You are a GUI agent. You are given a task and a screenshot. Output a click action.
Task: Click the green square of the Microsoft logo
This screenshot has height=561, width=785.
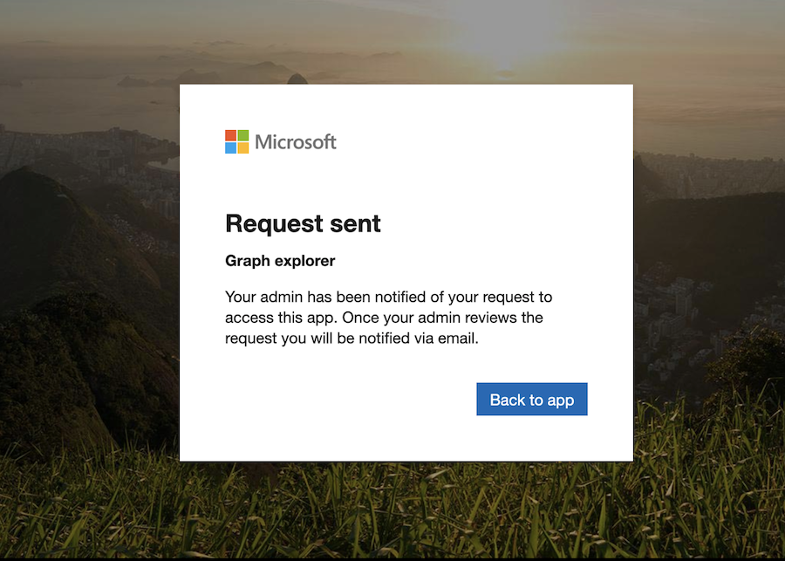(242, 135)
